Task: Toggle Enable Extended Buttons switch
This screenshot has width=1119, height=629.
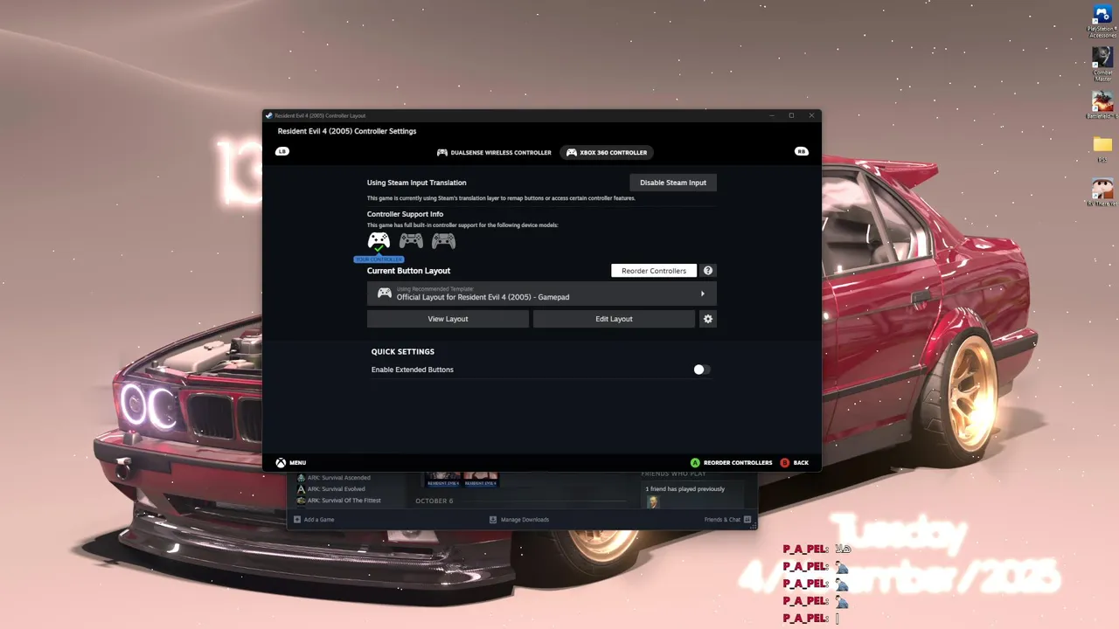Action: pos(702,370)
